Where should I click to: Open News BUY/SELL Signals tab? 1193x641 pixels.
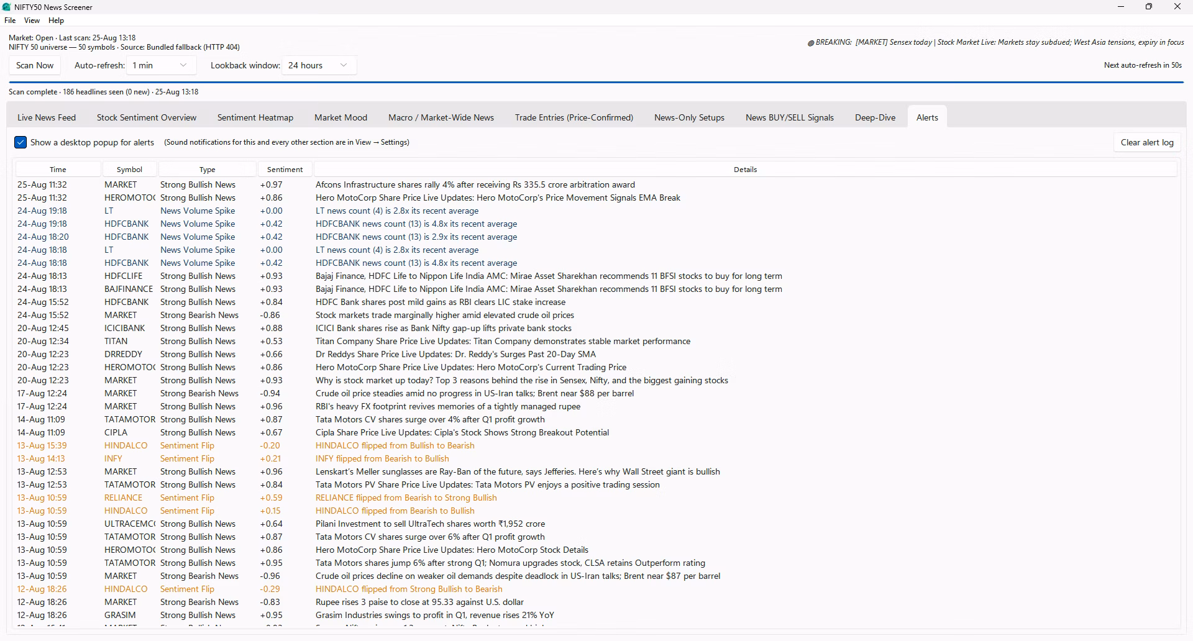click(x=790, y=117)
